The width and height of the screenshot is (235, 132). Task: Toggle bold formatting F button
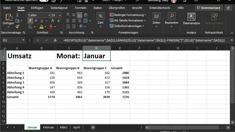coord(30,21)
